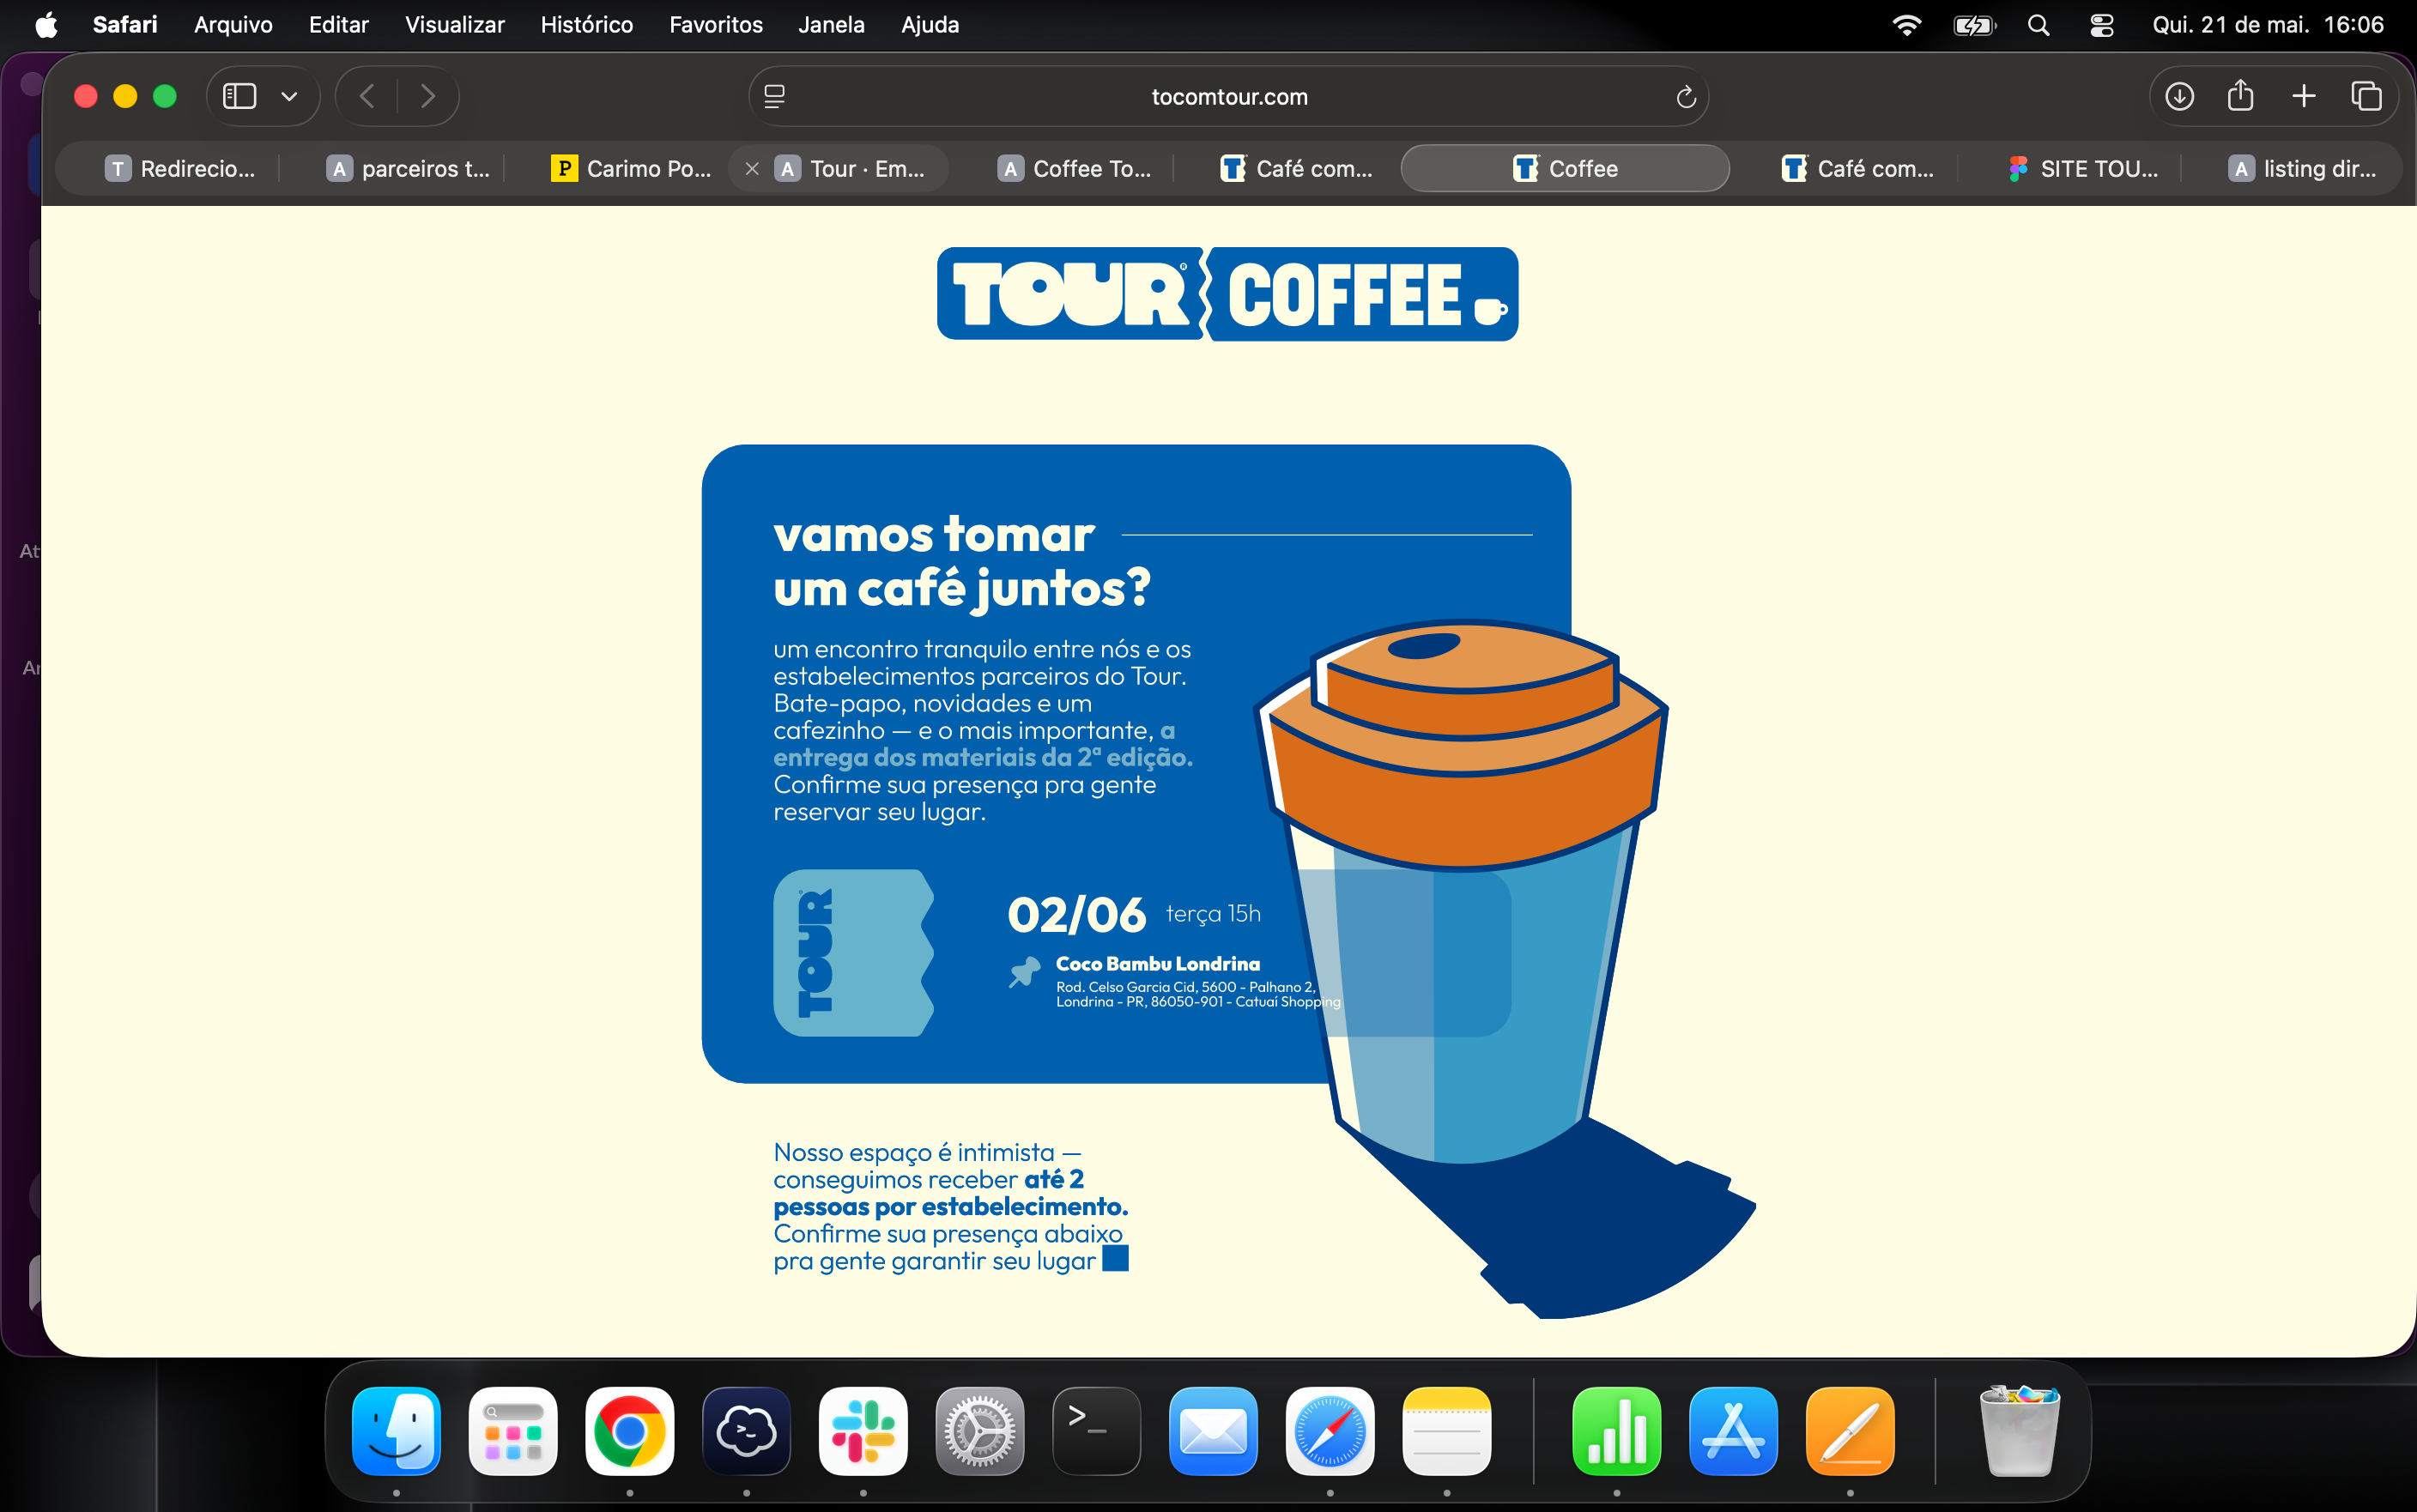The image size is (2417, 1512).
Task: Expand the sidebar options chevron
Action: pos(289,97)
